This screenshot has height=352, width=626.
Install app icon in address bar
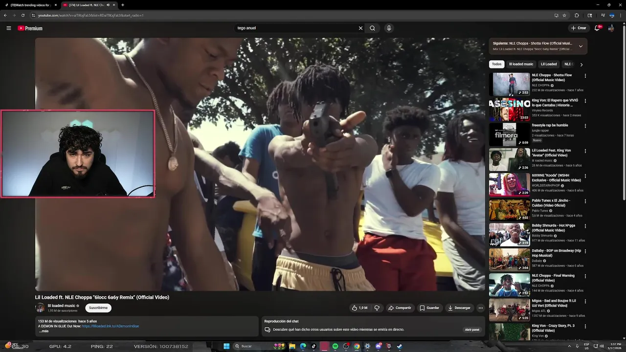[556, 15]
